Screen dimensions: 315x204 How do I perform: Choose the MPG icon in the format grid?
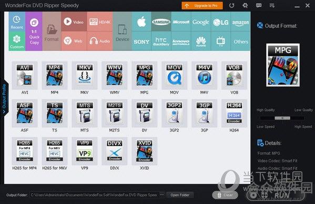(145, 76)
